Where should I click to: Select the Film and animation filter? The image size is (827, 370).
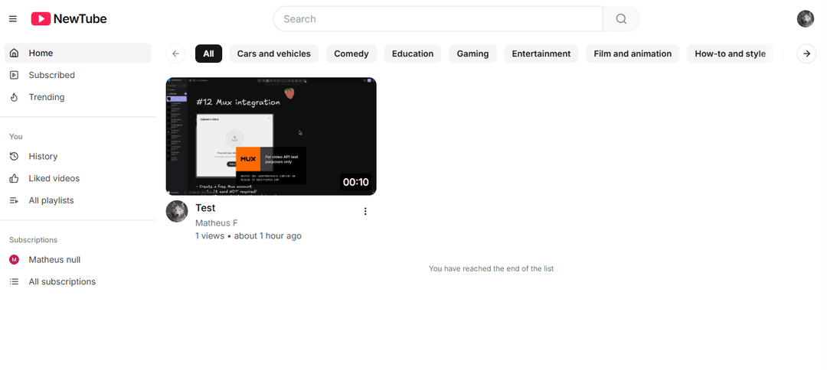(633, 54)
